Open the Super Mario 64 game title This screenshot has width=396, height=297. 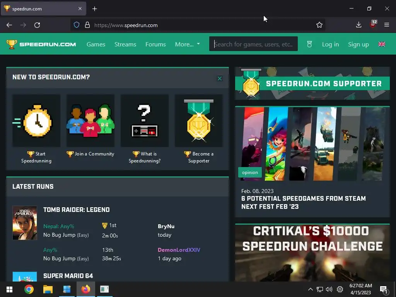pos(68,276)
